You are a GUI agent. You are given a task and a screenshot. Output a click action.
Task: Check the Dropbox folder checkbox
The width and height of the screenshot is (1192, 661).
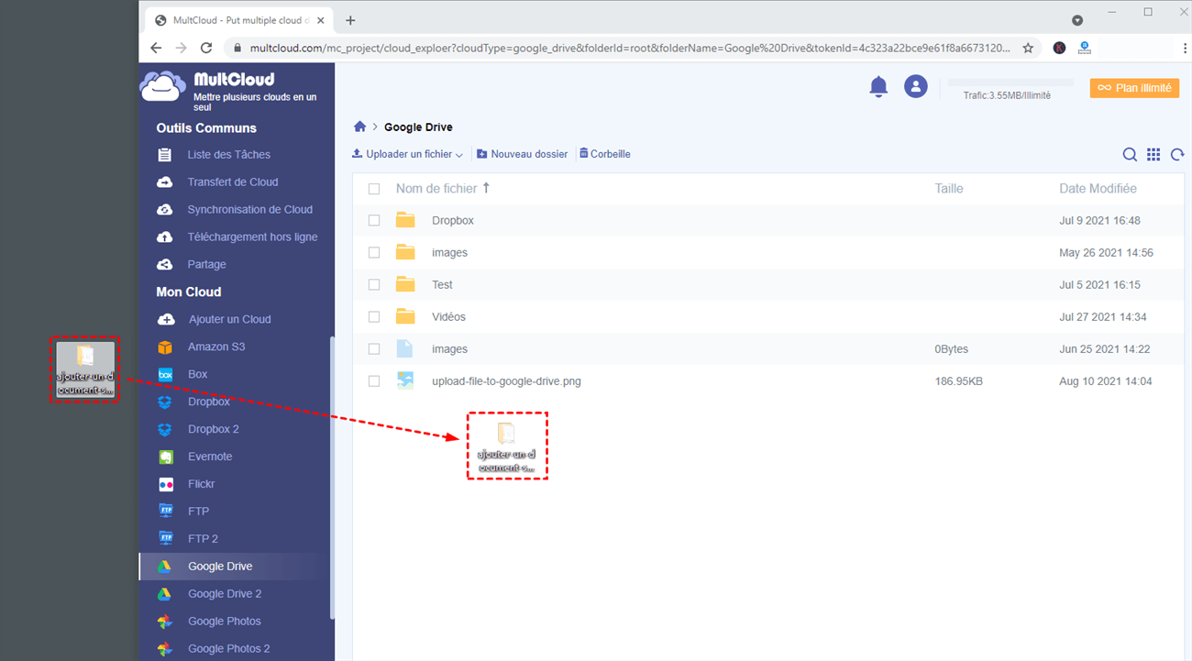(374, 221)
